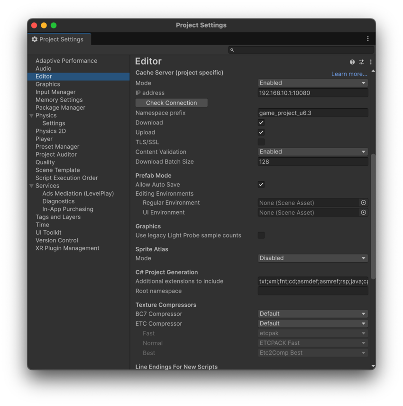Select Graphics in the settings list

pos(47,84)
